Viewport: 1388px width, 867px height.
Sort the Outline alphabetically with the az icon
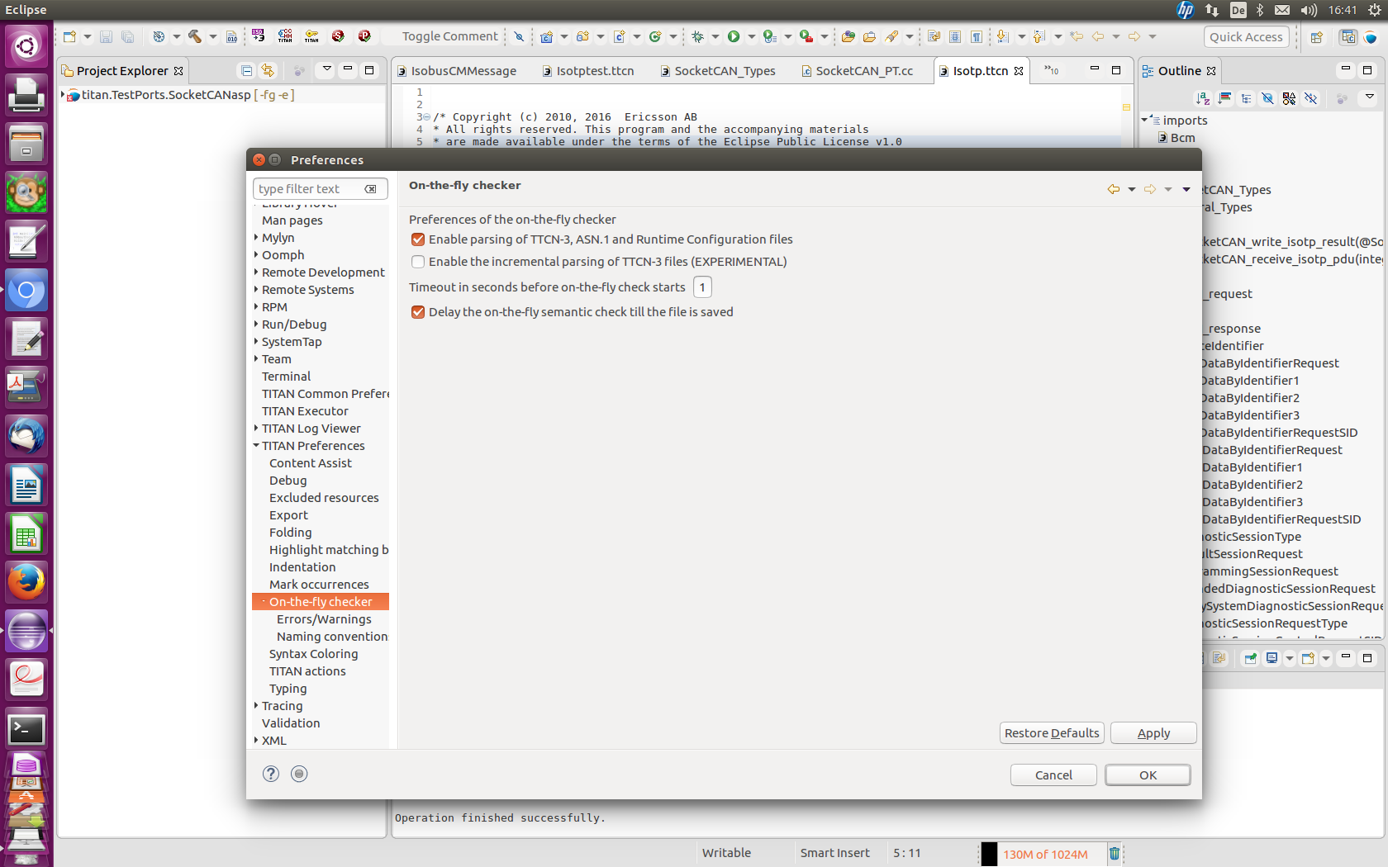click(1203, 98)
